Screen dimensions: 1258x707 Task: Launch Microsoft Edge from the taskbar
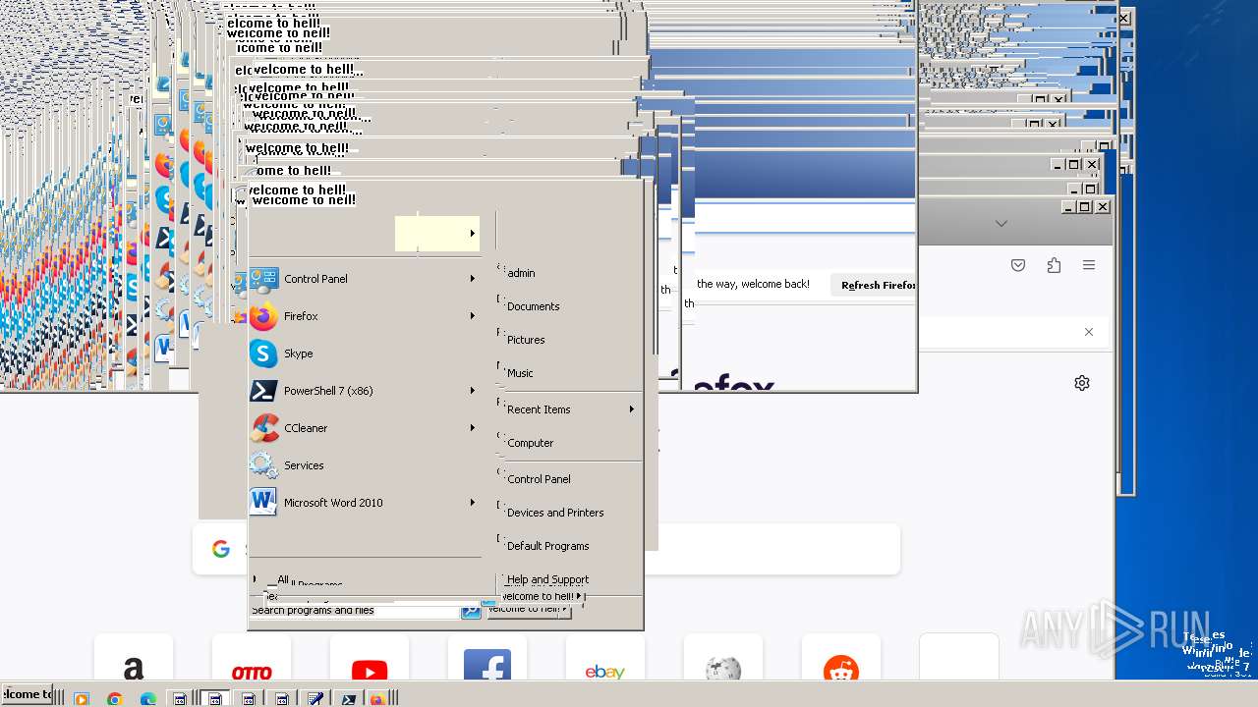[147, 699]
